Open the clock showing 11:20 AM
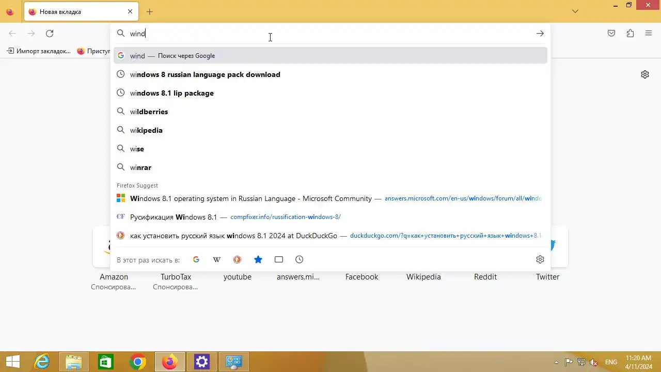Image resolution: width=661 pixels, height=372 pixels. click(638, 362)
